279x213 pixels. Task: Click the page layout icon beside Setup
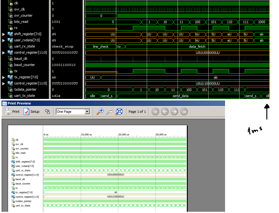point(47,112)
